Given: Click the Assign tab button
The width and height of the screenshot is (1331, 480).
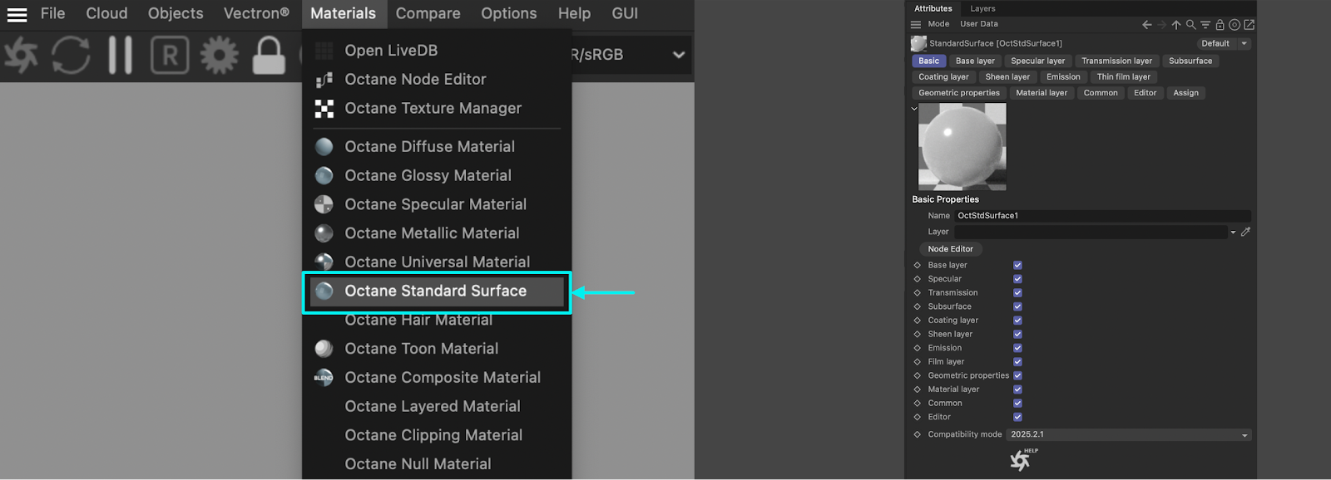Looking at the screenshot, I should tap(1185, 93).
